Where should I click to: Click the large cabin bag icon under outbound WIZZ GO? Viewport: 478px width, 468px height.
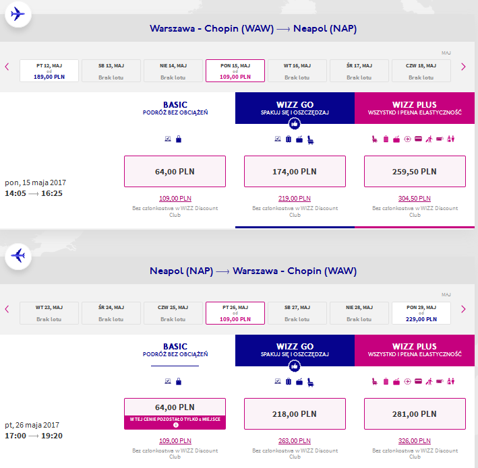pyautogui.click(x=299, y=139)
